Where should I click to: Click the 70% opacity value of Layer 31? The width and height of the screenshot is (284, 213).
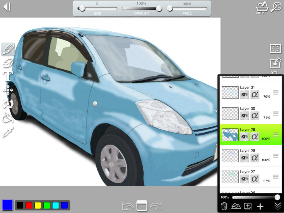pyautogui.click(x=267, y=97)
